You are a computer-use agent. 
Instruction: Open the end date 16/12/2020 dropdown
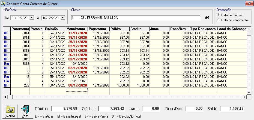coord(63,18)
